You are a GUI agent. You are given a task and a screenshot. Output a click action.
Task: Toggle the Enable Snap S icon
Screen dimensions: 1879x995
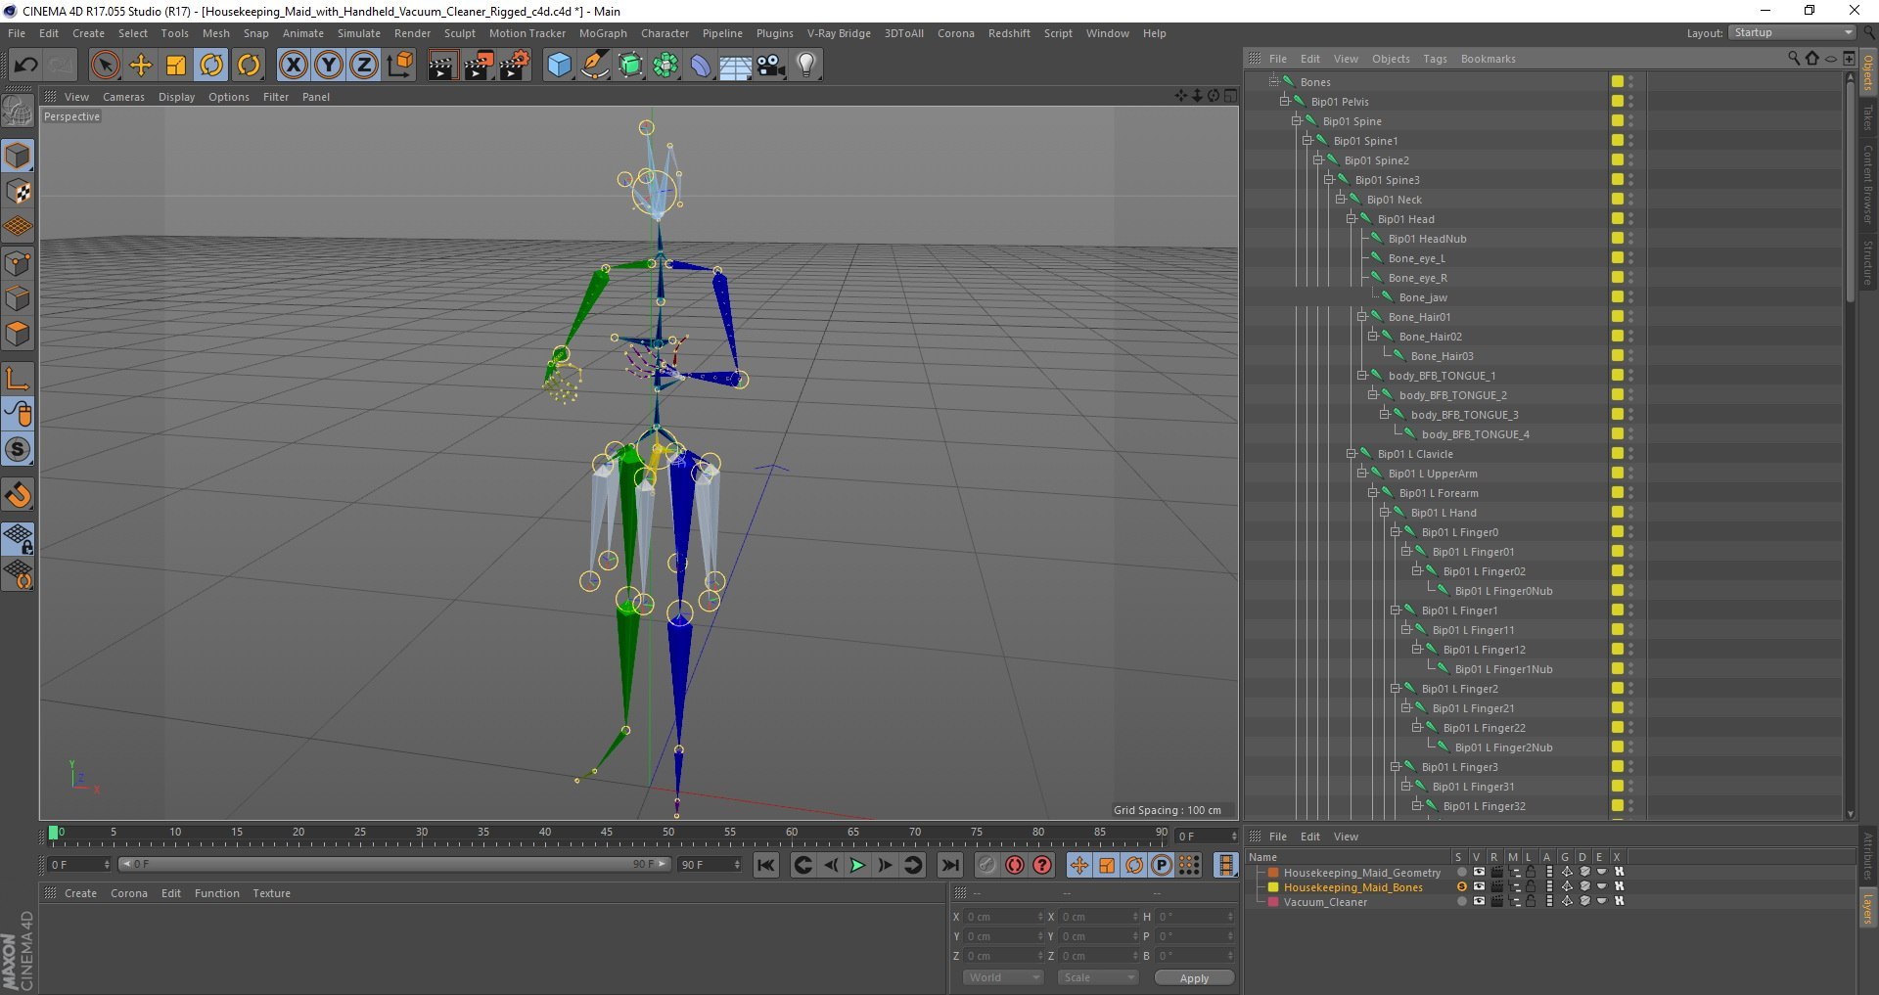point(18,449)
